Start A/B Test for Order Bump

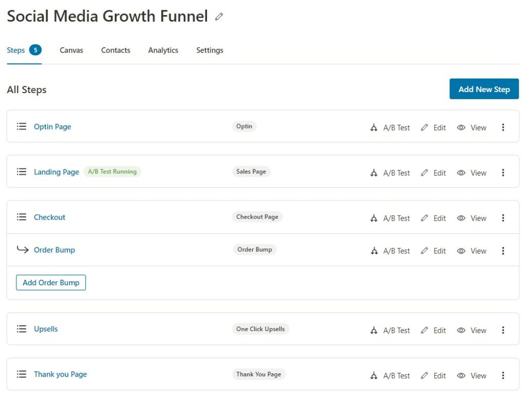(390, 251)
